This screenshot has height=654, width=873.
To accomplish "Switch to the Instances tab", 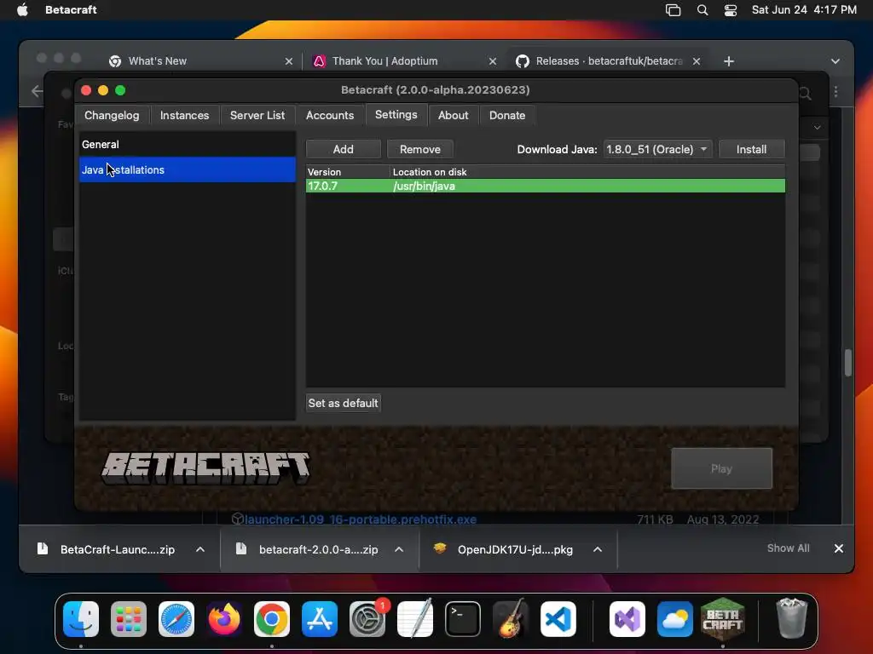I will coord(184,115).
